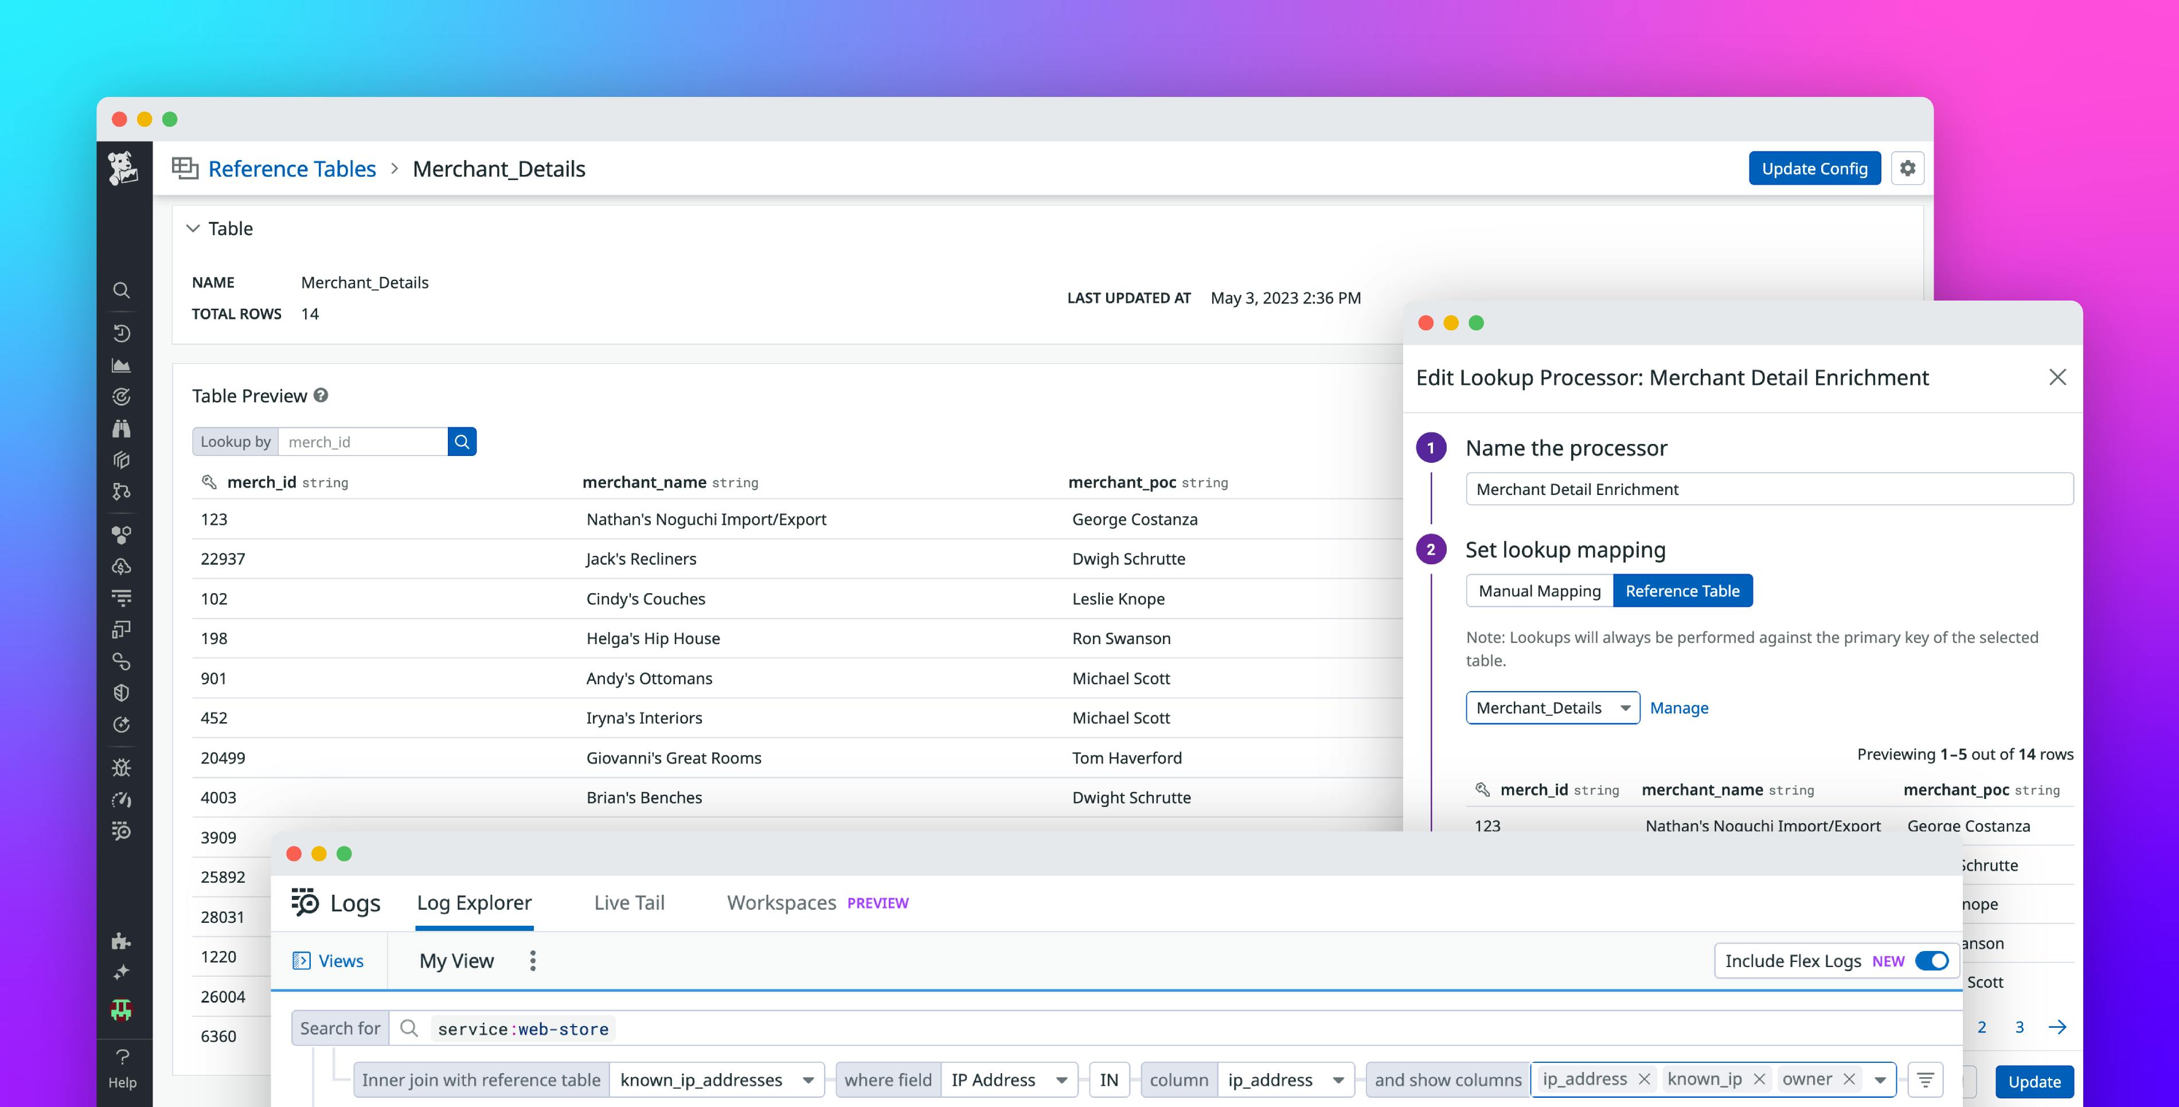Image resolution: width=2179 pixels, height=1107 pixels.
Task: Click the cloud cost dollar icon in sidebar
Action: (122, 566)
